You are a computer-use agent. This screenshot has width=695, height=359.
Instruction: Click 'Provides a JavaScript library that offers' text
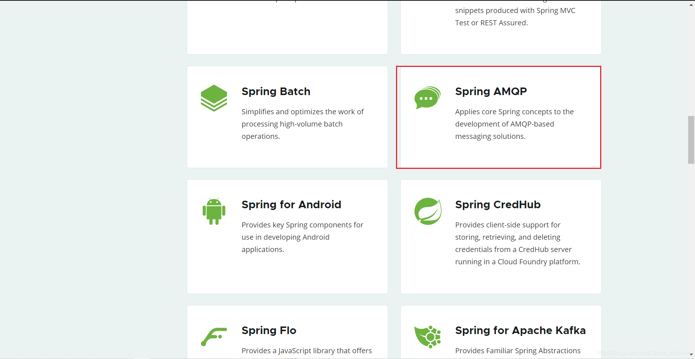(x=307, y=351)
